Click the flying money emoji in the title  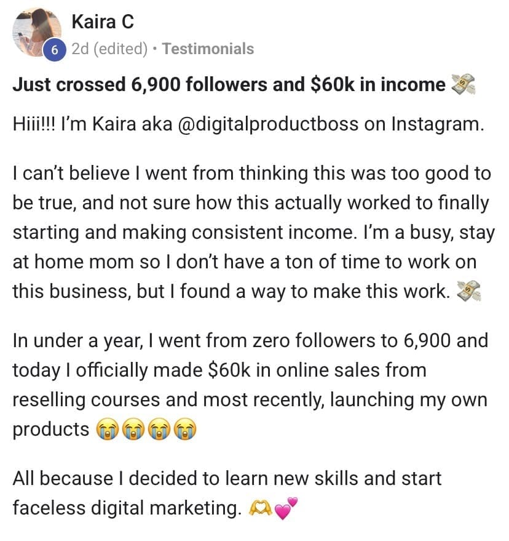click(x=463, y=84)
